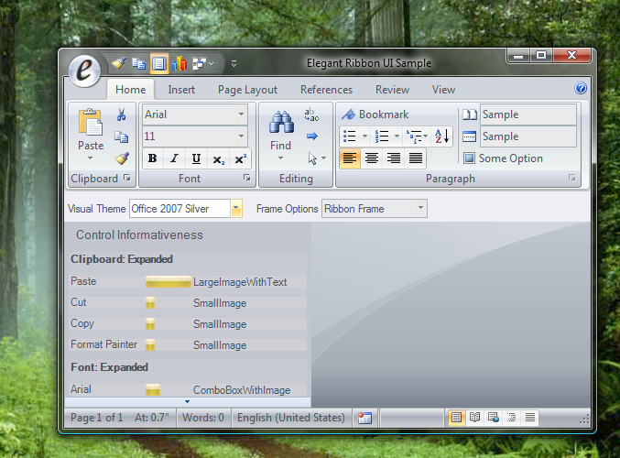
Task: Click English (United States) in status bar
Action: point(290,418)
